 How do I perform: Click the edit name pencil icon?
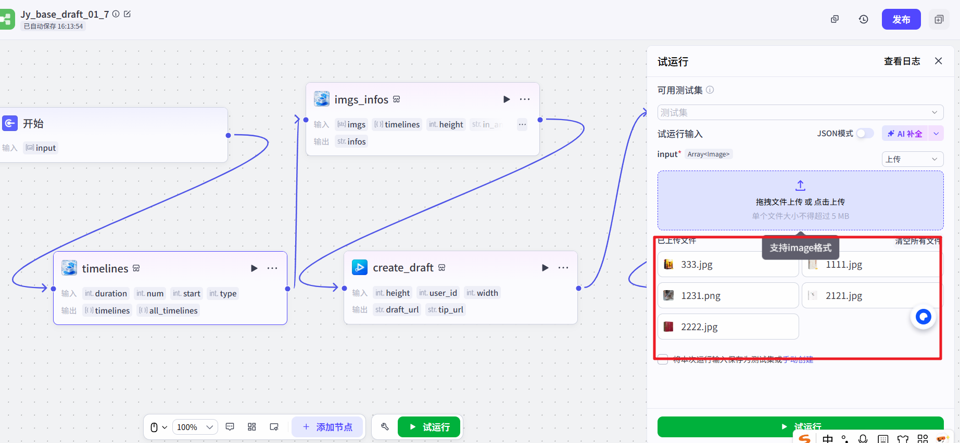127,14
